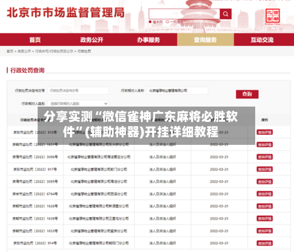Open 查询详情 for the 915号 row
This screenshot has height=252, width=294.
coord(265,132)
